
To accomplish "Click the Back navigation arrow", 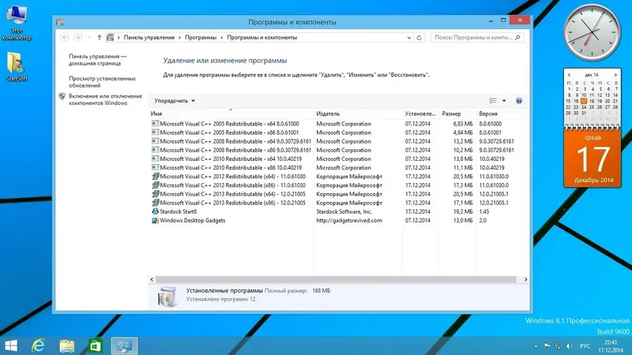I will click(x=65, y=37).
